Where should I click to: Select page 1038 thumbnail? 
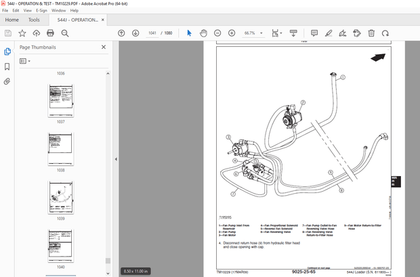coord(61,149)
